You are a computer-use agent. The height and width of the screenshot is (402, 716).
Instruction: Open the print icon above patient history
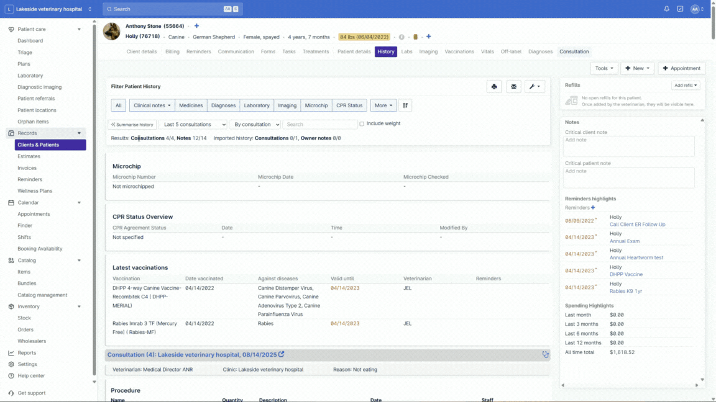[x=494, y=86]
